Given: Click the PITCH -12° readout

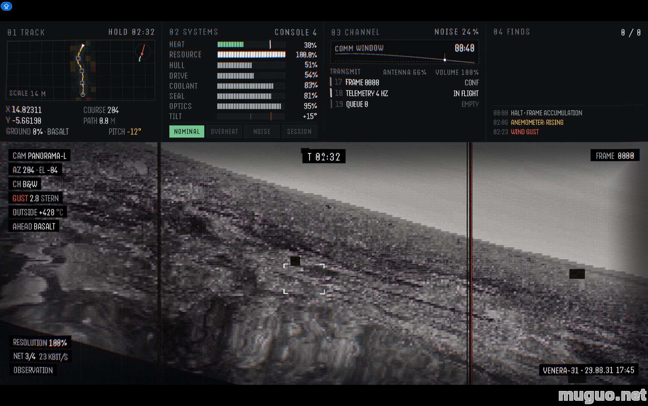Looking at the screenshot, I should [x=125, y=132].
